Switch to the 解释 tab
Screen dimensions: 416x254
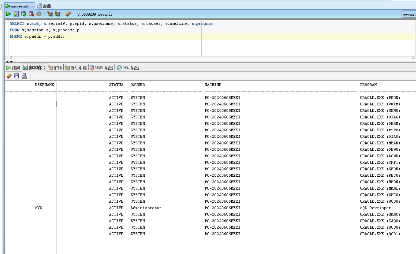click(x=55, y=68)
